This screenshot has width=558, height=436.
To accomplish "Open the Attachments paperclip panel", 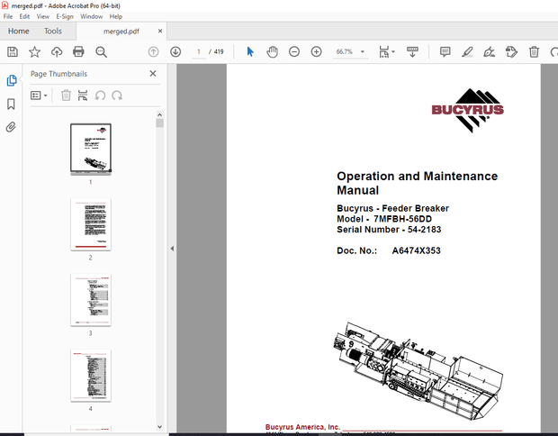I will [x=11, y=127].
